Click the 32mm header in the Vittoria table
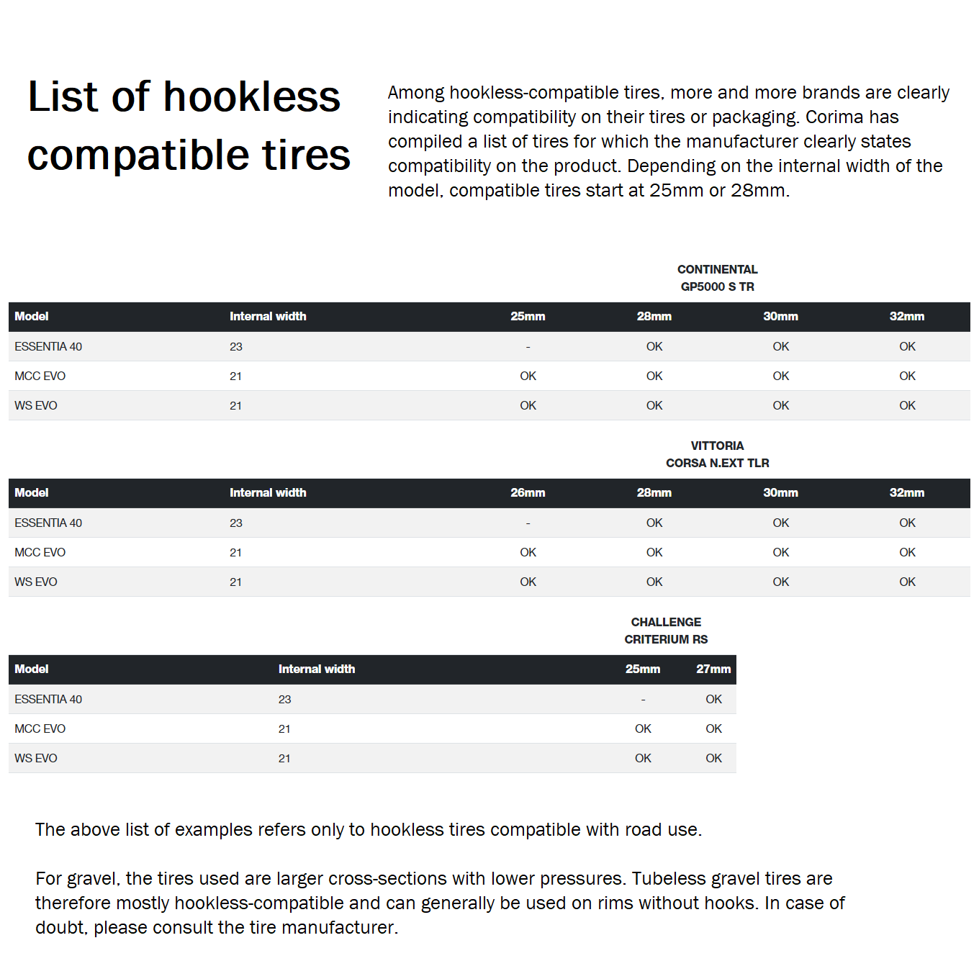The width and height of the screenshot is (979, 979). (907, 493)
